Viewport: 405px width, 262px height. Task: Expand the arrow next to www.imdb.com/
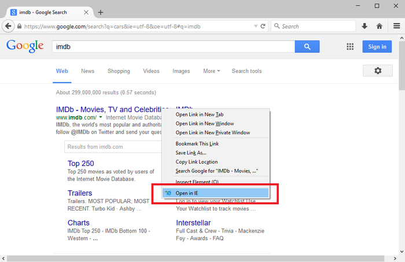[x=101, y=117]
